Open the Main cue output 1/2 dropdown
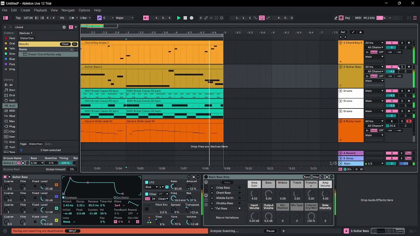Screen dimensions: 420x236 (x=374, y=164)
